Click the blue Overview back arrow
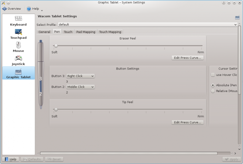 pyautogui.click(x=4, y=9)
